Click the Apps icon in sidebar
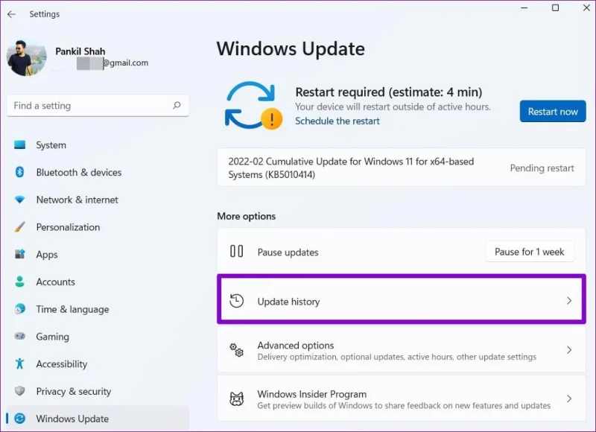 (x=20, y=254)
